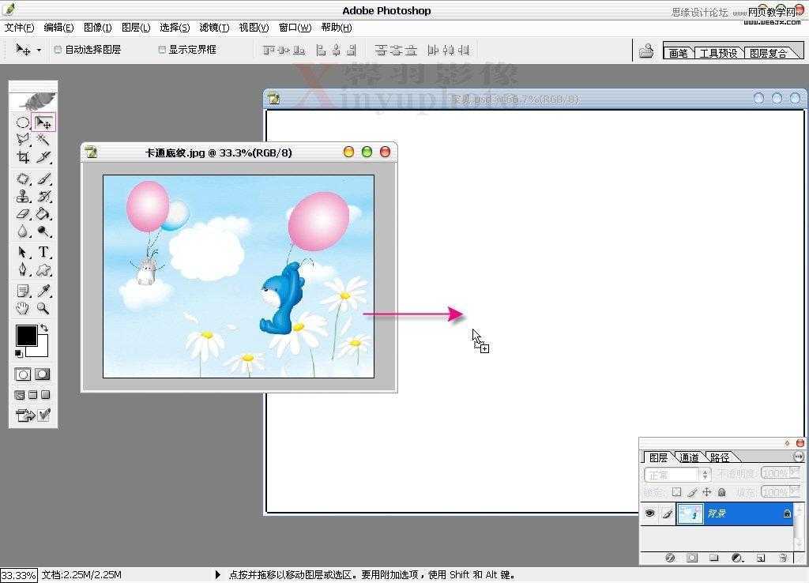The width and height of the screenshot is (809, 583).
Task: Open the 滤镜 menu
Action: [x=213, y=27]
